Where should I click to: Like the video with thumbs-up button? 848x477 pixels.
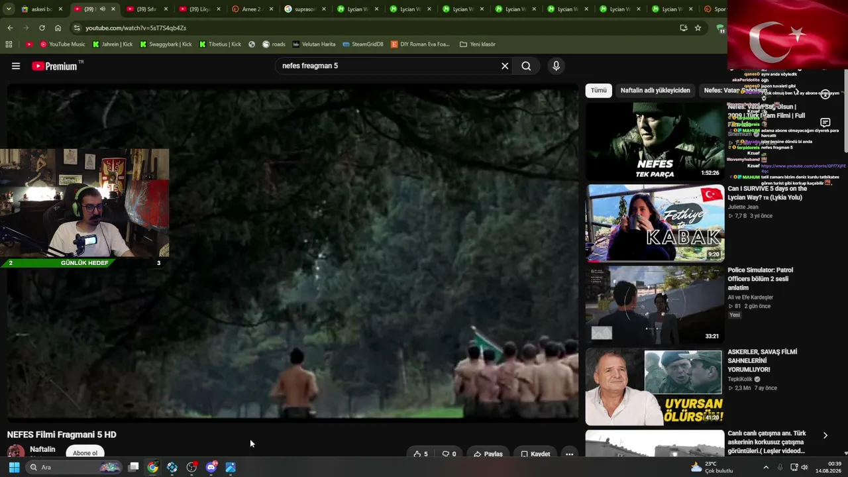tap(421, 454)
